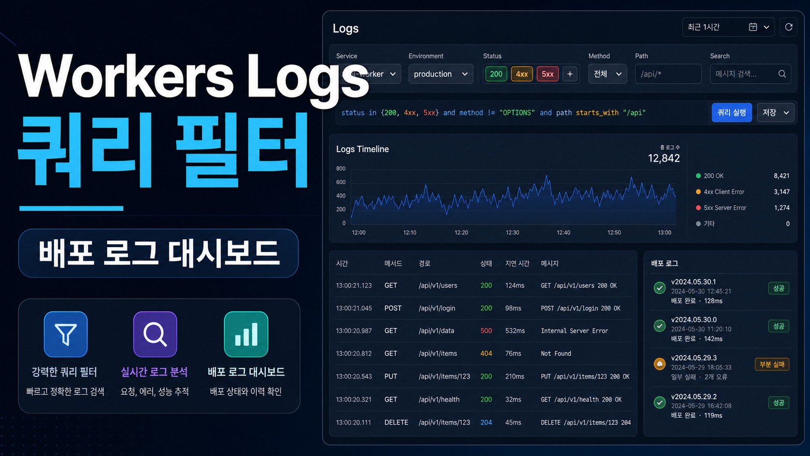Sort by the 시간 column header
The height and width of the screenshot is (456, 810).
point(342,264)
